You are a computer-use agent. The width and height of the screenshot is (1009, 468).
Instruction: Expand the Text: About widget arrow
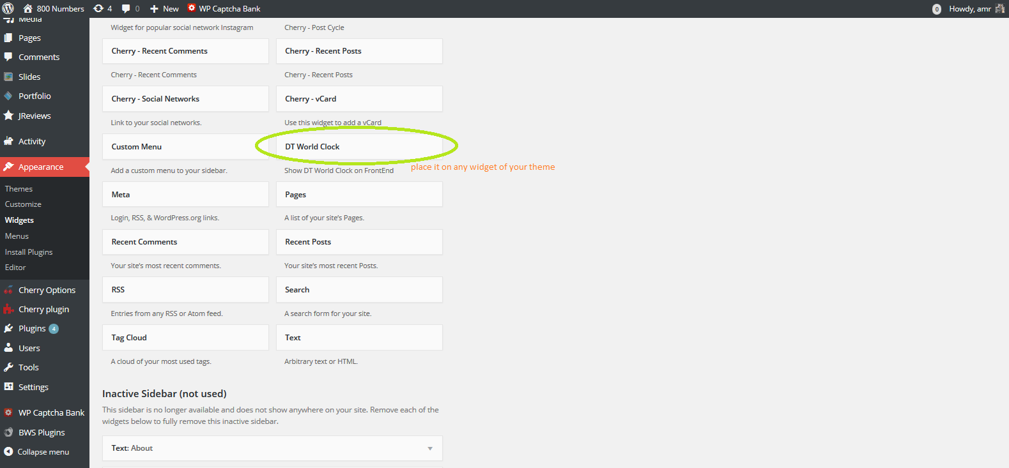(x=430, y=448)
